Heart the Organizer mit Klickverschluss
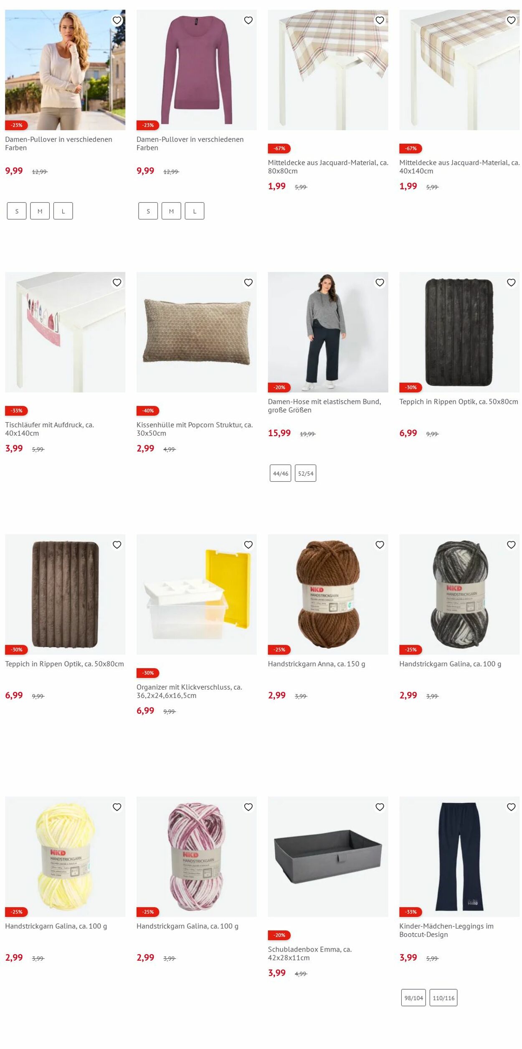The height and width of the screenshot is (1049, 522). [x=248, y=545]
